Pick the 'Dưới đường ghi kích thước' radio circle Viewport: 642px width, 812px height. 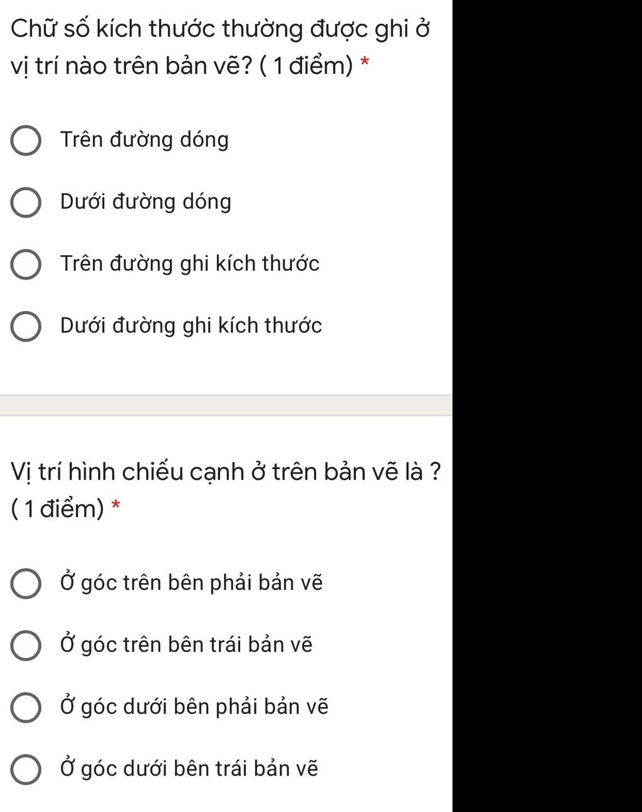(26, 327)
